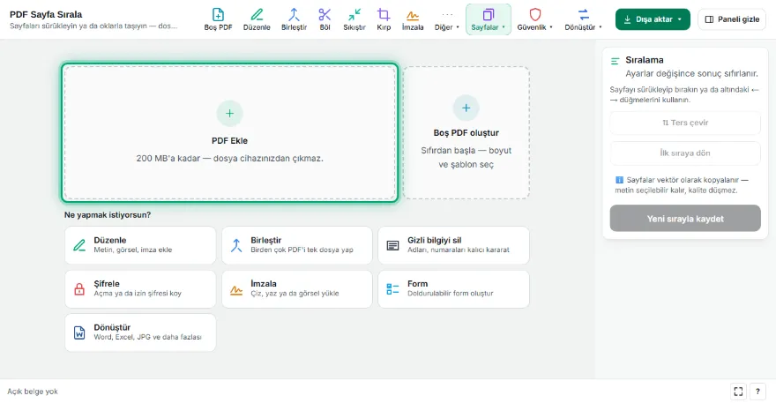Click the Form checklist icon

click(393, 289)
